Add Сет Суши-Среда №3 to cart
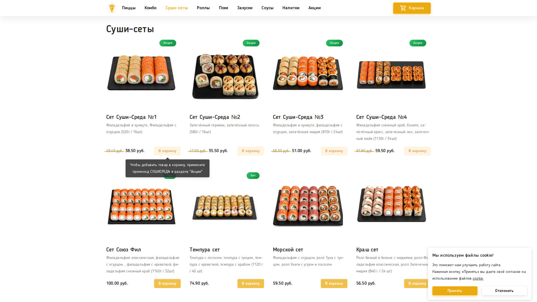The height and width of the screenshot is (302, 537). [x=334, y=151]
